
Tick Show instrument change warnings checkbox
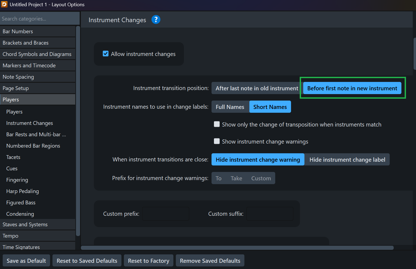pos(217,141)
